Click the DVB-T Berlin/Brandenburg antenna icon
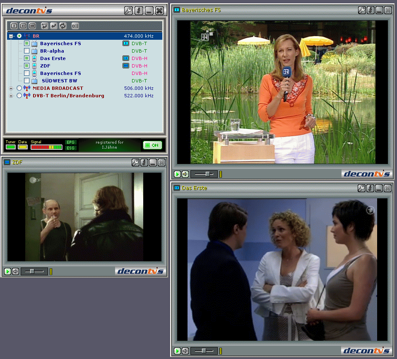 [27, 96]
